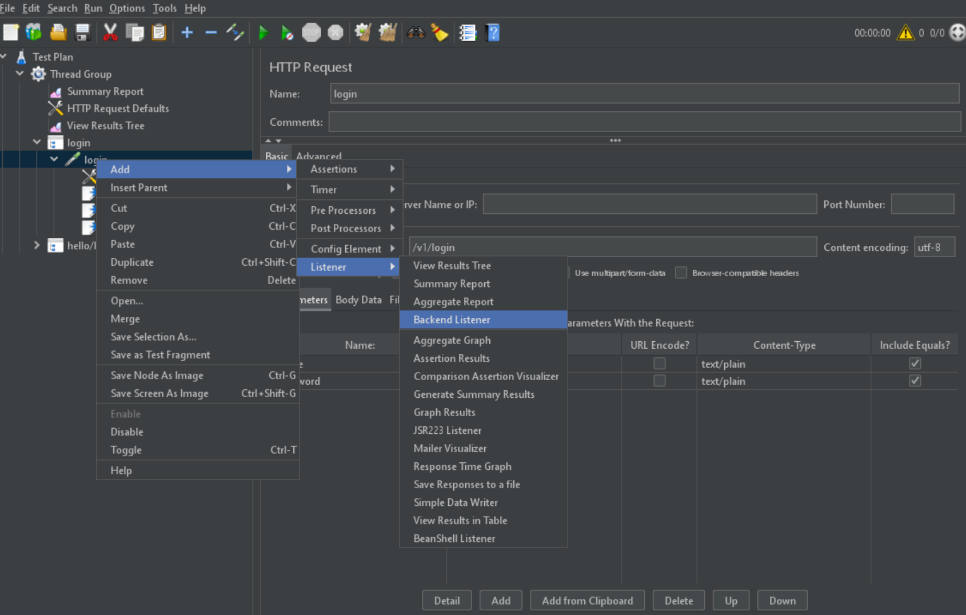Click the Copy toolbar icon
This screenshot has height=615, width=966.
pyautogui.click(x=135, y=33)
